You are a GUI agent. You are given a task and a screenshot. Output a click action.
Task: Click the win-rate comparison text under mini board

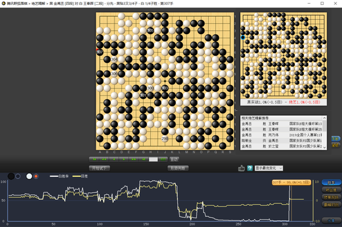coord(284,102)
